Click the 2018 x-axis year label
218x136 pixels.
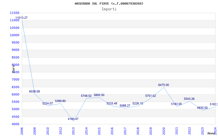(x=138, y=131)
